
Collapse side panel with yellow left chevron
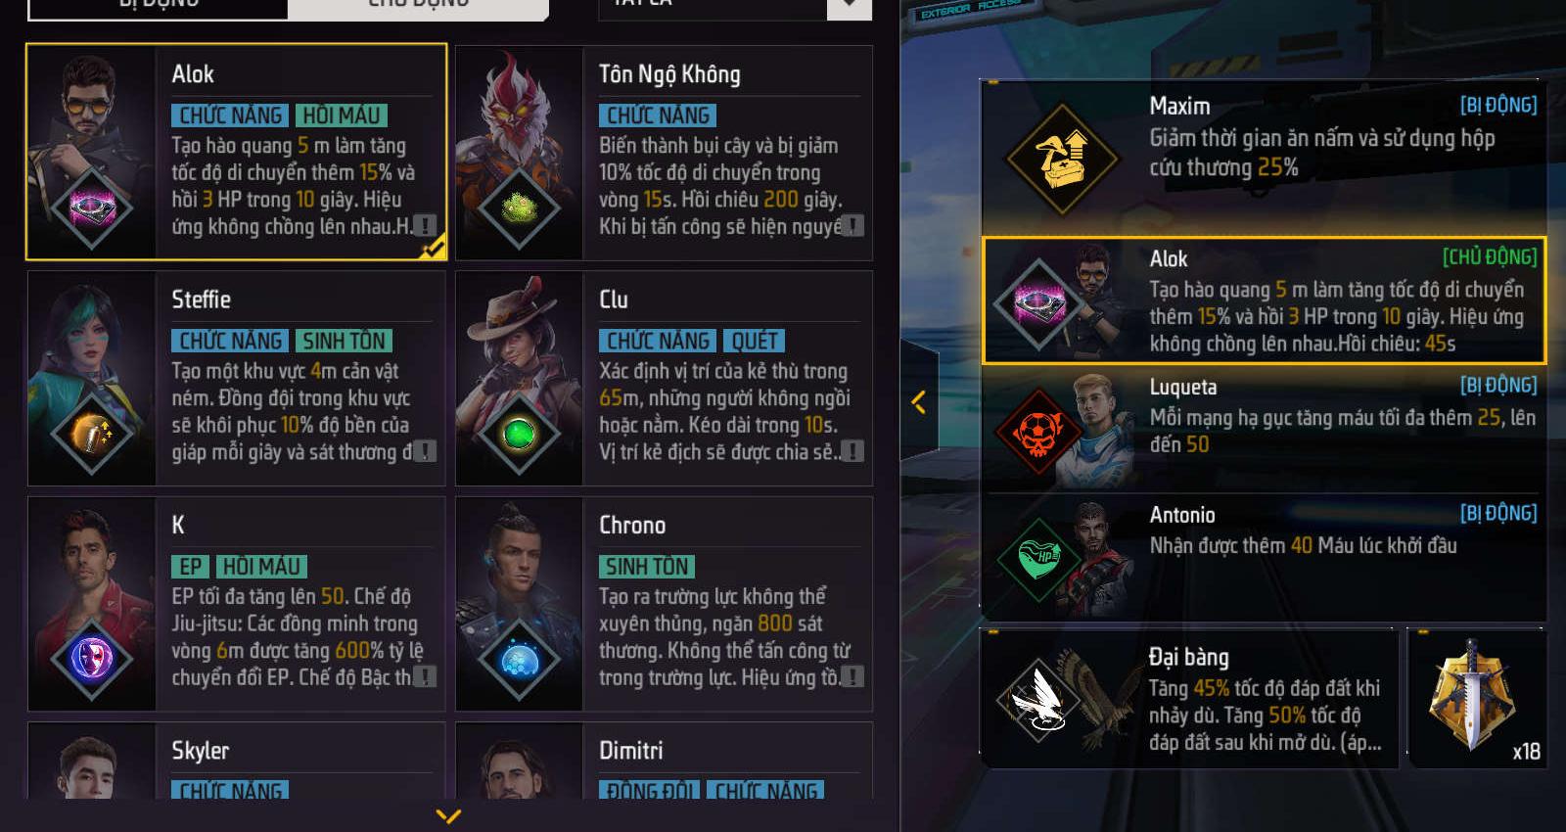(x=919, y=401)
